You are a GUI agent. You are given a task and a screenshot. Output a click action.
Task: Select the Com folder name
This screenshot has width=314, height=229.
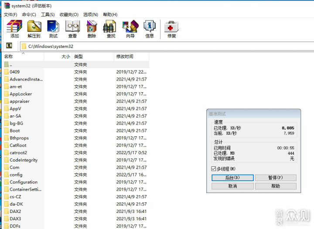point(15,168)
